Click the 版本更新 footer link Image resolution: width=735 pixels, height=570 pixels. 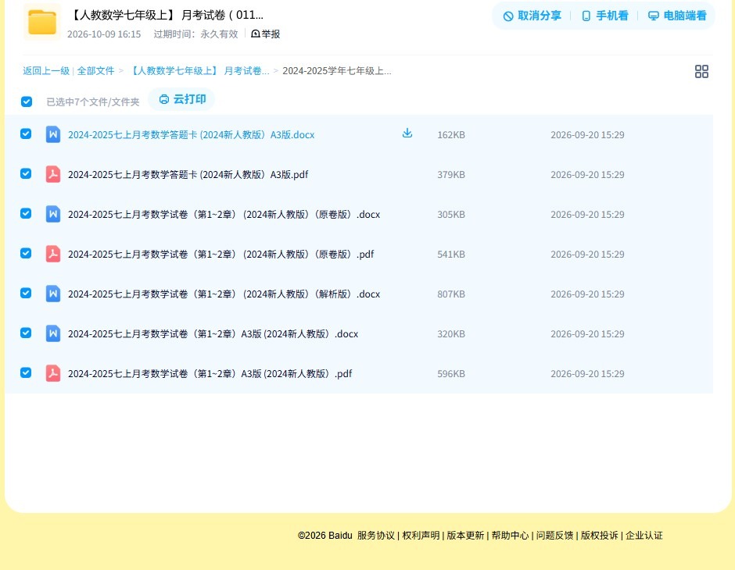(465, 536)
